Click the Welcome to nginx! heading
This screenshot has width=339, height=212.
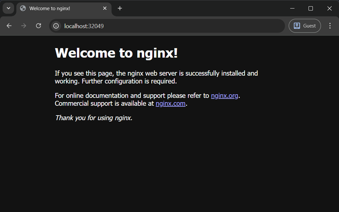[x=116, y=53]
